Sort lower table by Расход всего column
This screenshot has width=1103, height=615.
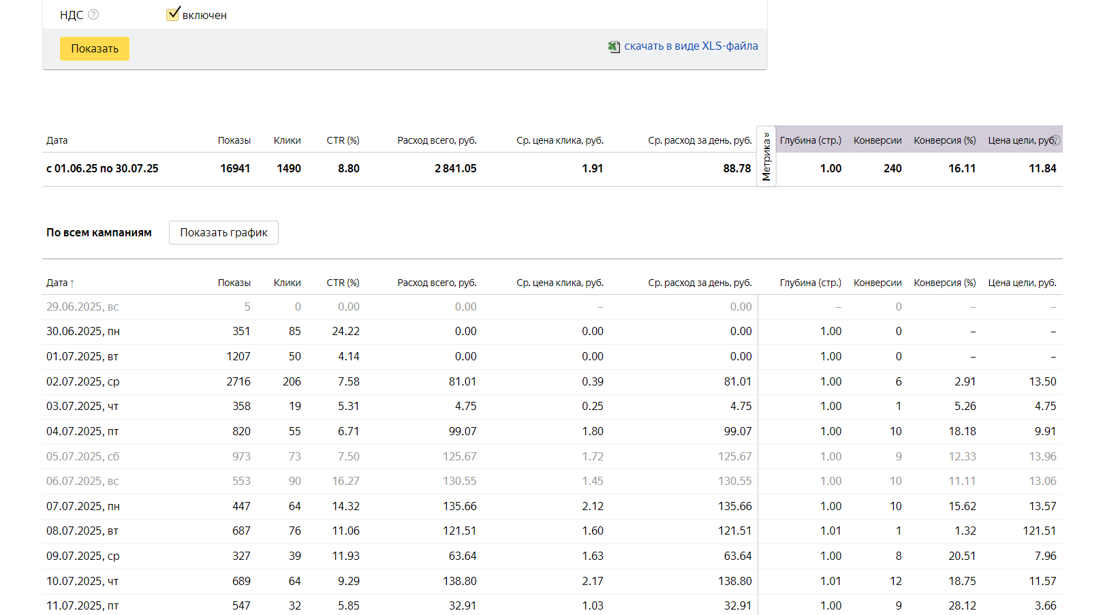437,283
